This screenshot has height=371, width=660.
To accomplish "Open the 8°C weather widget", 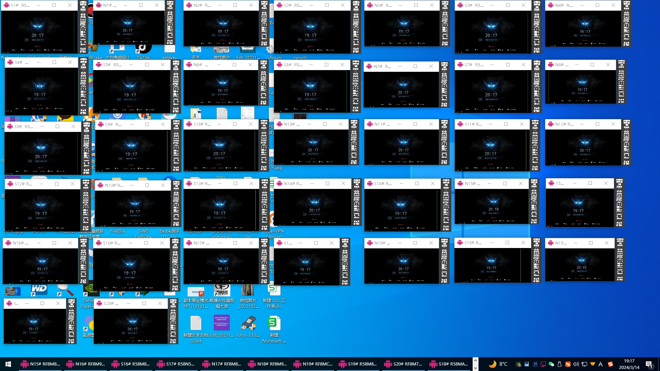I will point(498,364).
